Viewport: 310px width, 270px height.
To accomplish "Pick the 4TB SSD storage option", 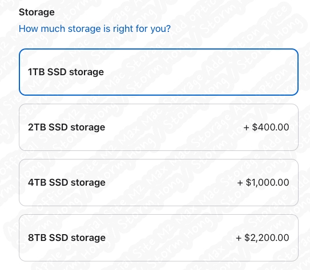I will click(159, 182).
